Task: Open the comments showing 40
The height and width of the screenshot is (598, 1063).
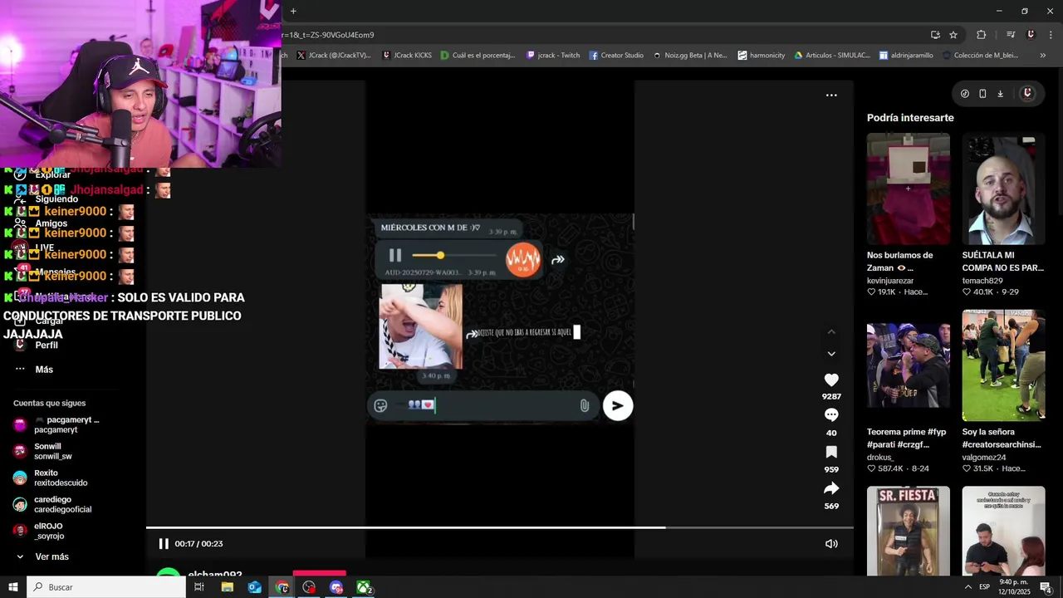Action: 831,415
